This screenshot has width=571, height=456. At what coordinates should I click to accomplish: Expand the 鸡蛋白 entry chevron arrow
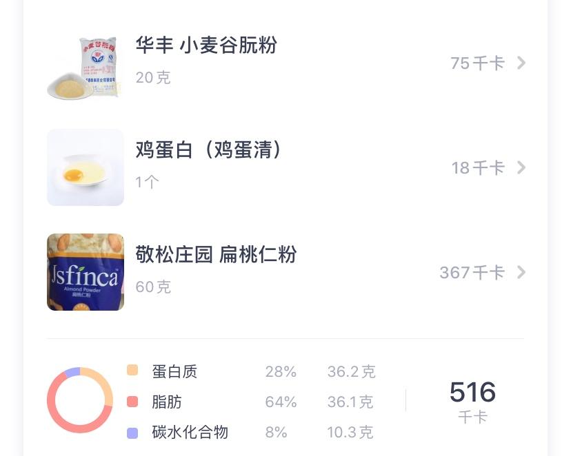coord(521,168)
